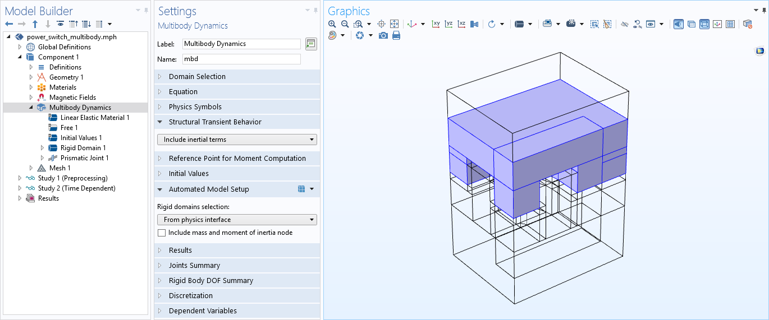Click the Print graphics icon

point(396,35)
